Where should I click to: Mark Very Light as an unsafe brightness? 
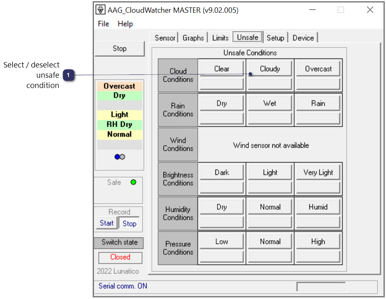(x=318, y=172)
